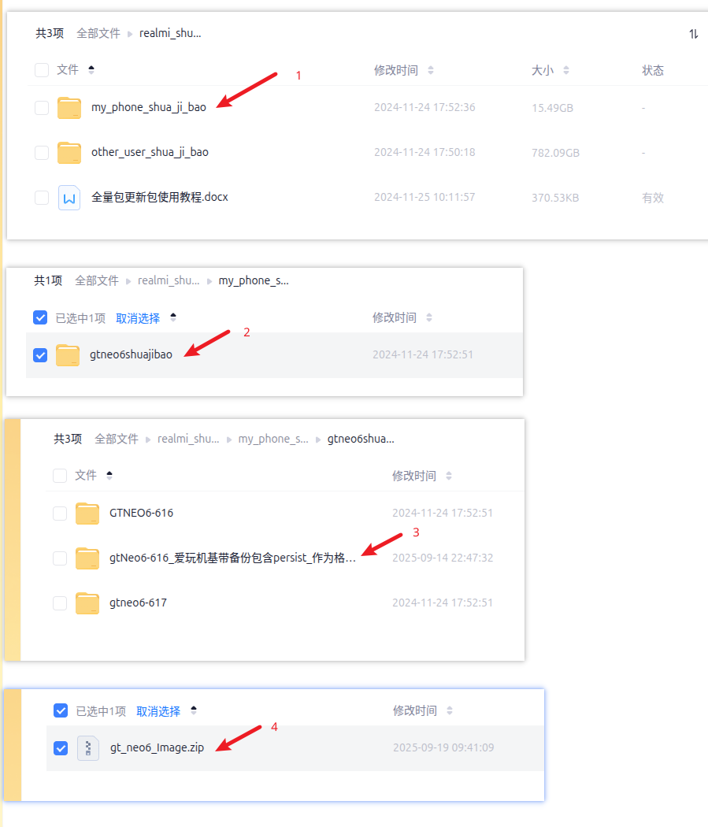
Task: Check the 全量包更新包使用教程.docx row checkbox
Action: coord(42,198)
